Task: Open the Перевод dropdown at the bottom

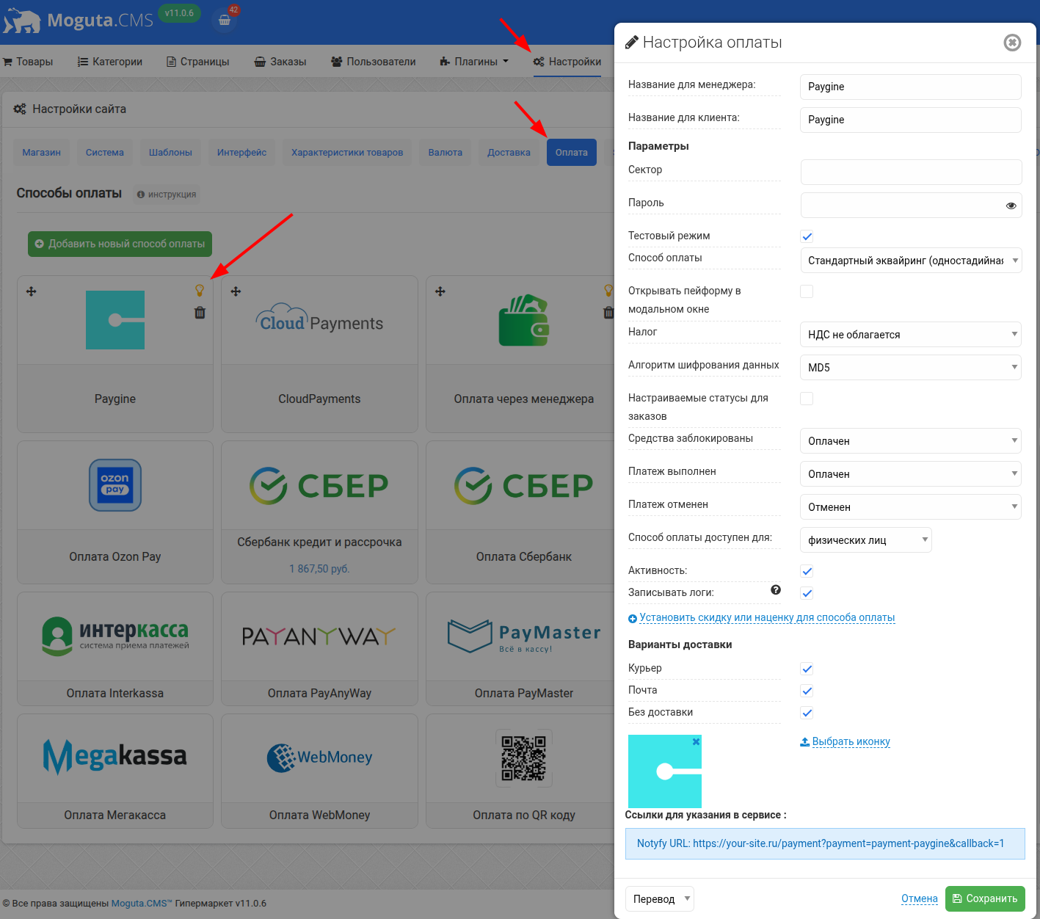Action: pos(659,898)
